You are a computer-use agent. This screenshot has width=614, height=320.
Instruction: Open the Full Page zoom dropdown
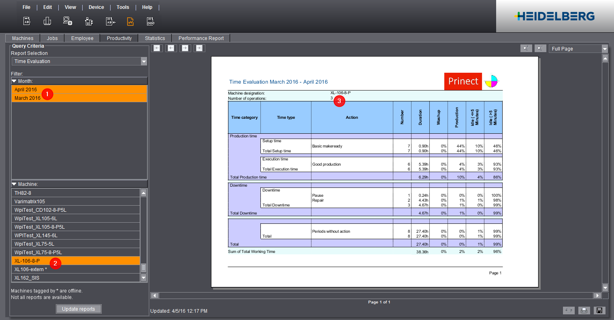(x=604, y=49)
